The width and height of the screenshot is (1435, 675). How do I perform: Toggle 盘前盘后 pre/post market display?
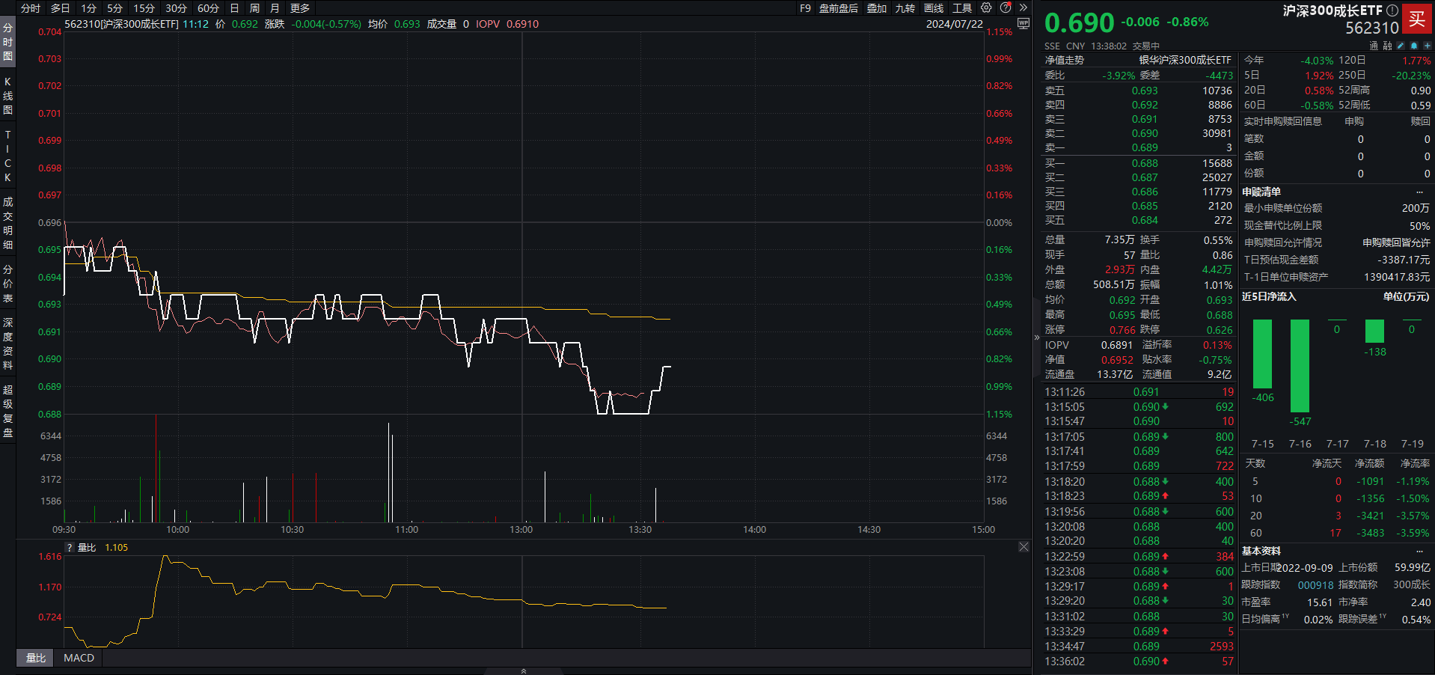coord(838,8)
